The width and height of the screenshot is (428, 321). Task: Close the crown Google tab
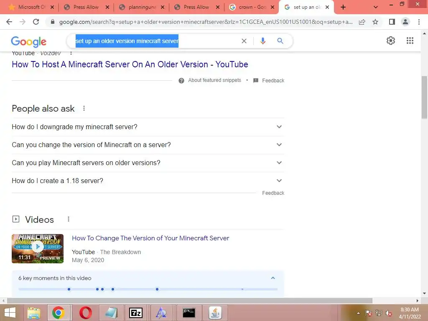coord(273,8)
